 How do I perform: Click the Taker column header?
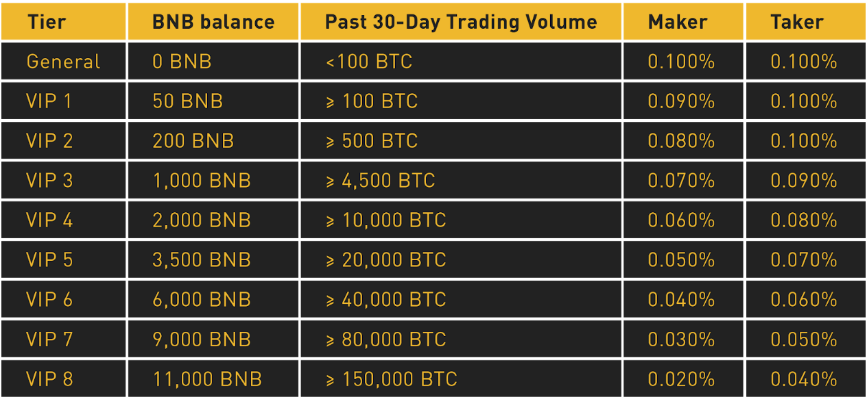[805, 21]
